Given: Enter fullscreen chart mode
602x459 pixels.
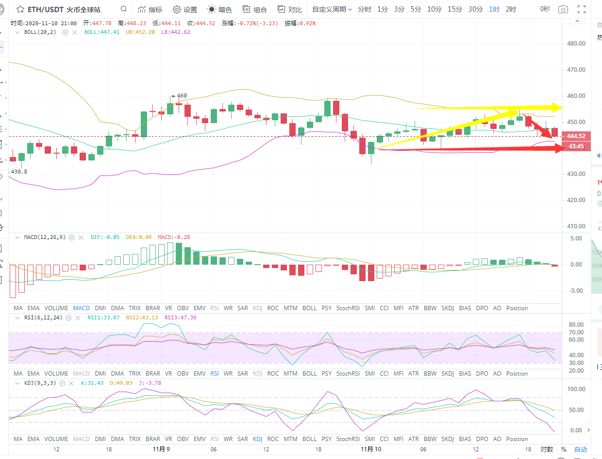Looking at the screenshot, I should click(582, 9).
